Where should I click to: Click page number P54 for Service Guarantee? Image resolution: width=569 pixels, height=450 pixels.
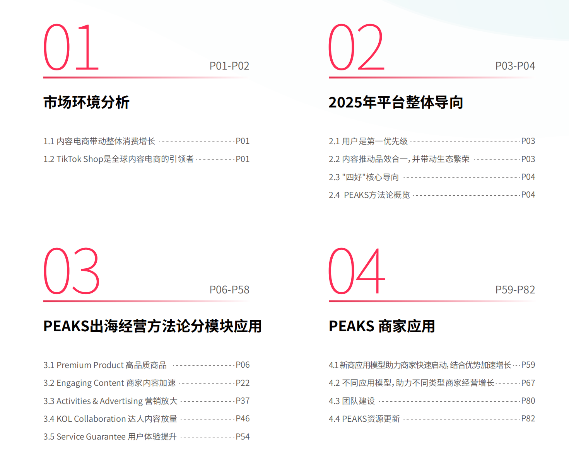click(x=243, y=437)
